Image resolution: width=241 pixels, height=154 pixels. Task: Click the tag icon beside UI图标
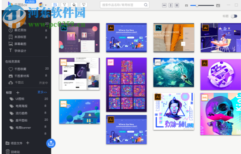(x=11, y=99)
